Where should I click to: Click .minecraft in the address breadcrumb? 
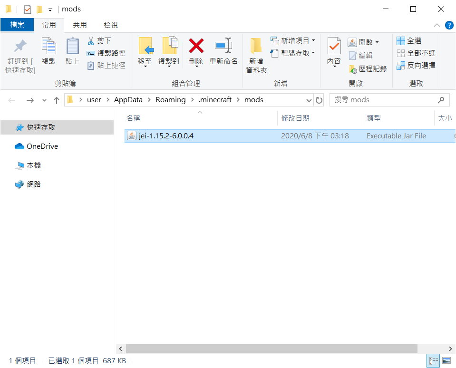coord(215,100)
